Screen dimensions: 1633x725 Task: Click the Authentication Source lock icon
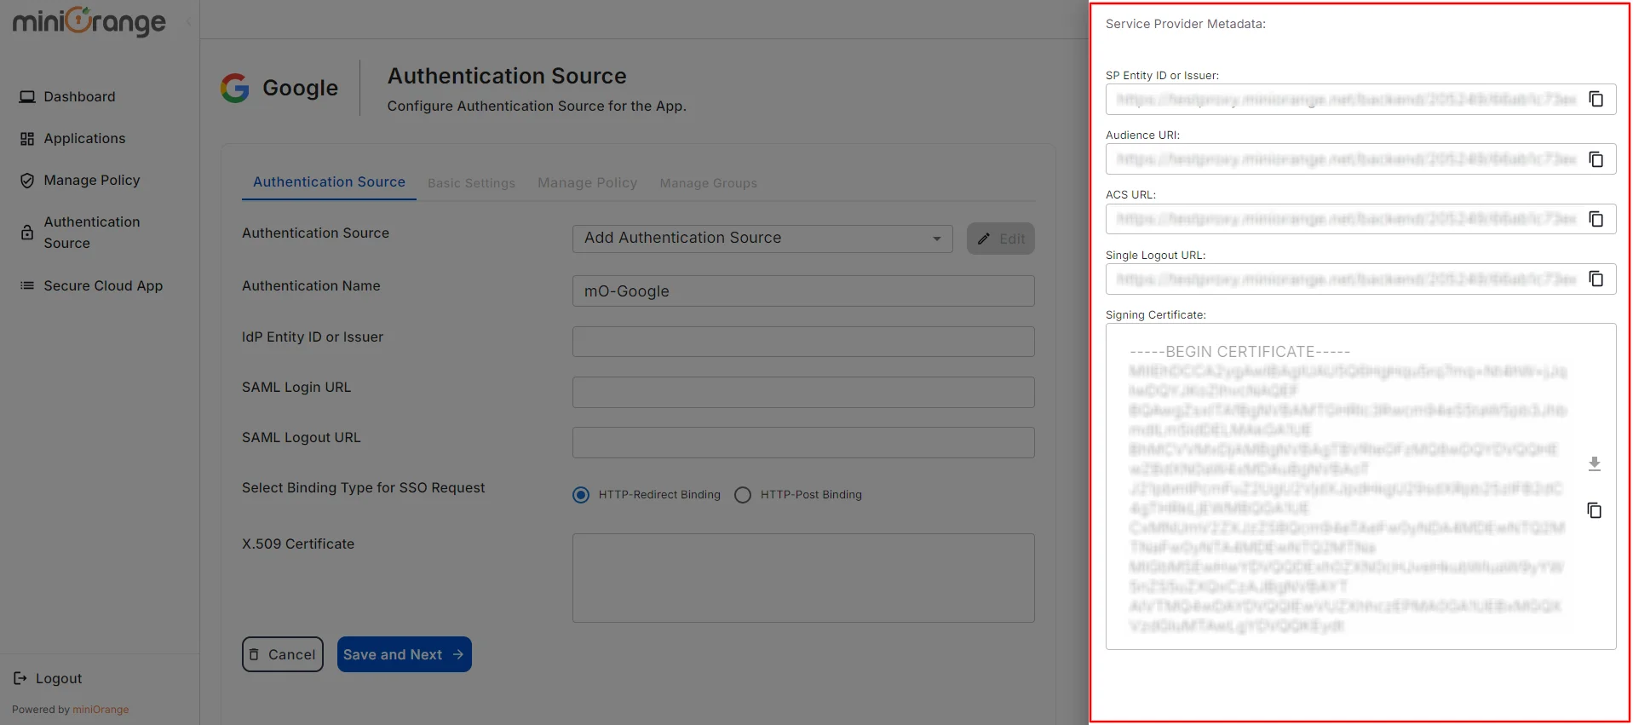tap(27, 233)
